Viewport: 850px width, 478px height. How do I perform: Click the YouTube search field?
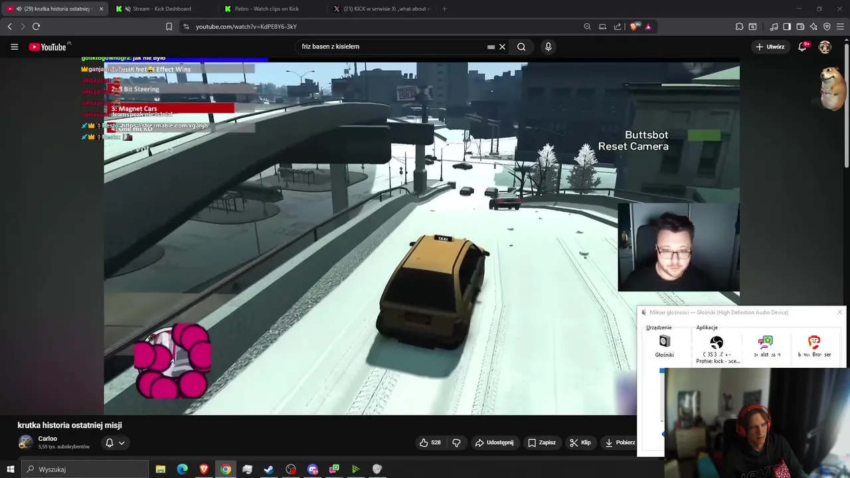click(392, 46)
